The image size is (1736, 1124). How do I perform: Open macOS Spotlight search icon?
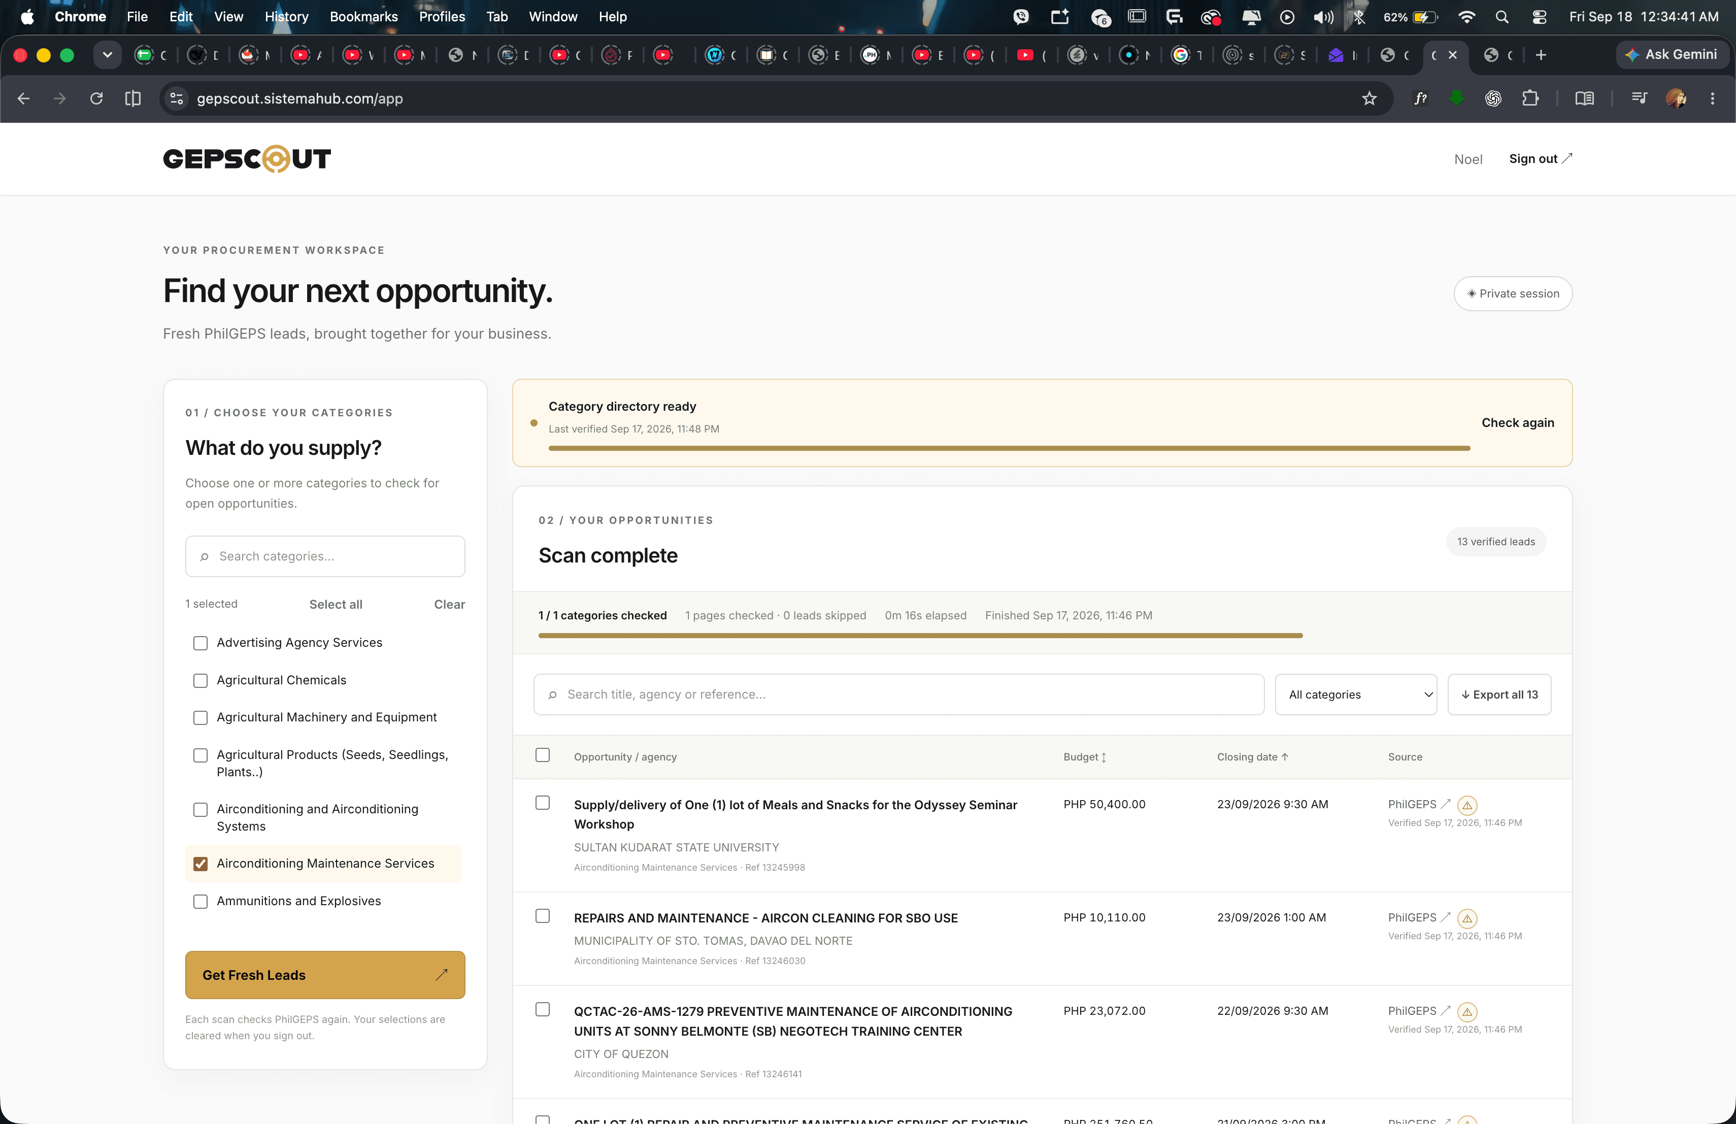(x=1501, y=17)
